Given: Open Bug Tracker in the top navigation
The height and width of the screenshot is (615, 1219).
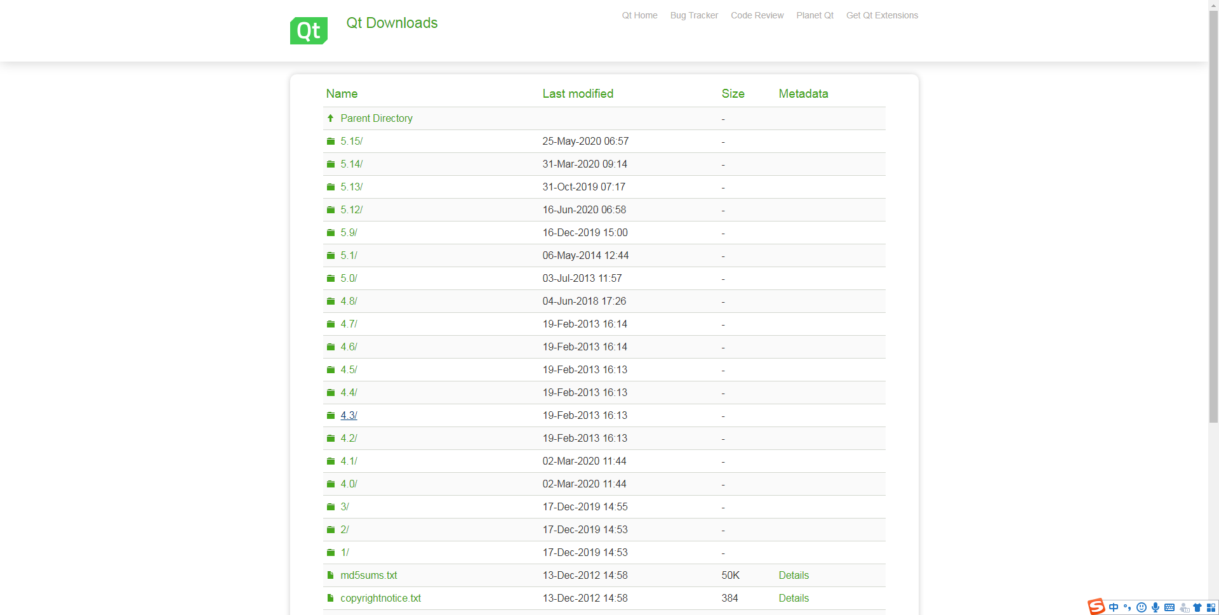Looking at the screenshot, I should [x=694, y=15].
